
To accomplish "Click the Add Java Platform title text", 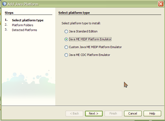I will tap(23, 4).
